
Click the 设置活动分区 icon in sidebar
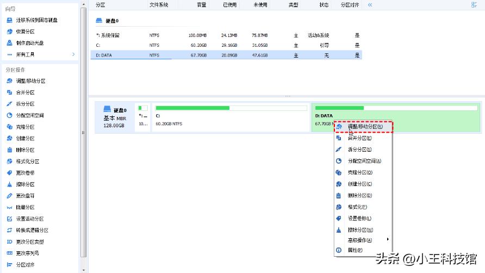(10, 219)
